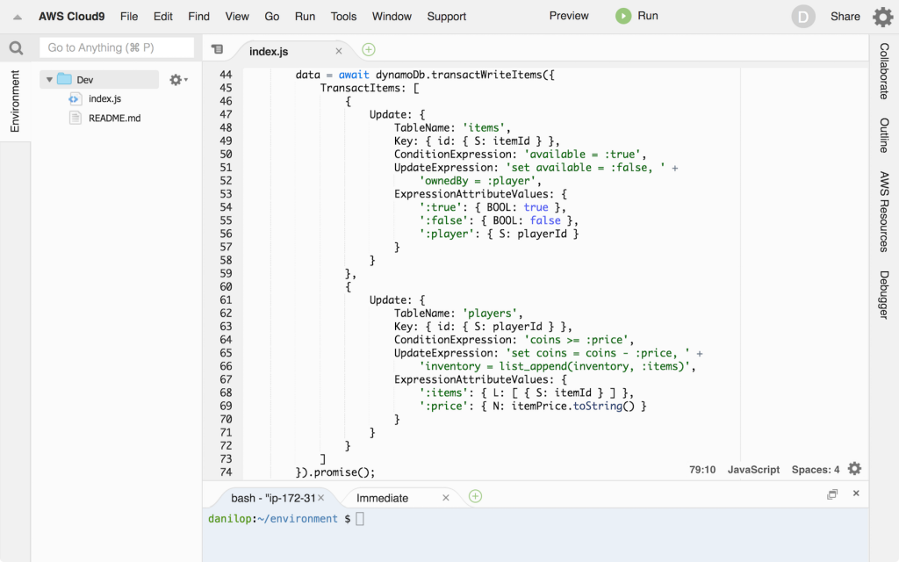
Task: Collapse the Dev folder tree
Action: coord(49,80)
